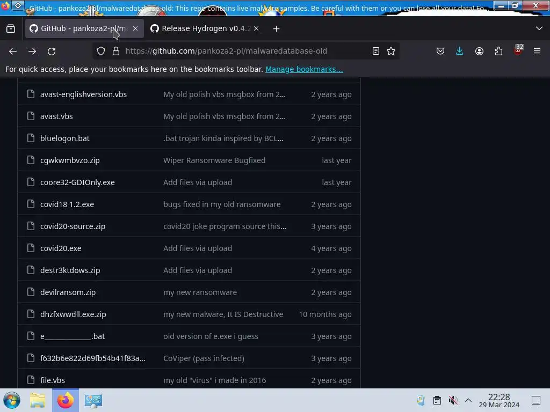Open the extensions puzzle icon
This screenshot has height=412, width=550.
pyautogui.click(x=498, y=51)
